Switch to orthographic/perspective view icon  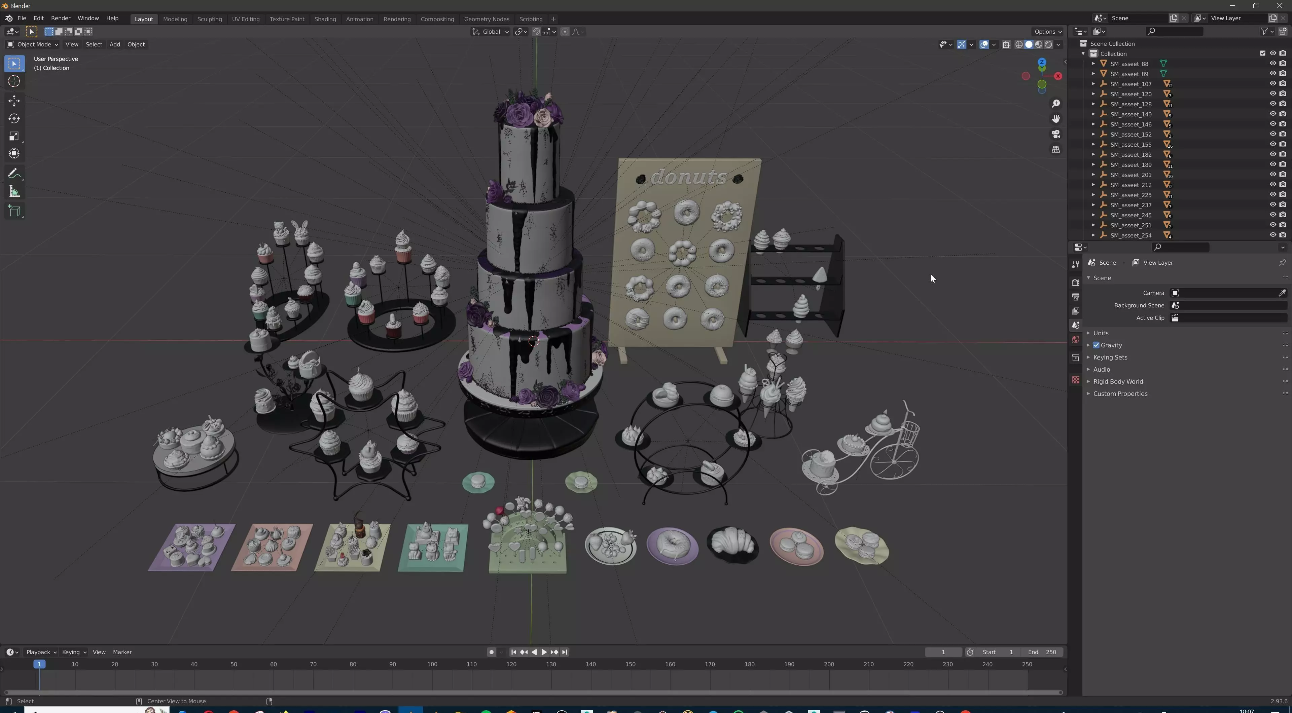coord(1056,149)
